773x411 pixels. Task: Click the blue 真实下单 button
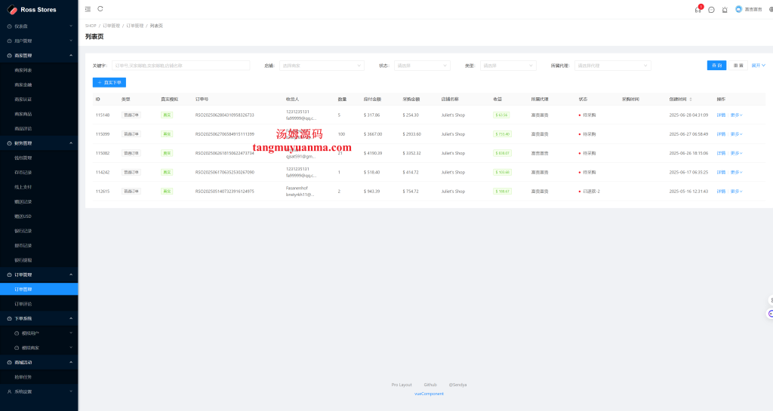pyautogui.click(x=109, y=82)
